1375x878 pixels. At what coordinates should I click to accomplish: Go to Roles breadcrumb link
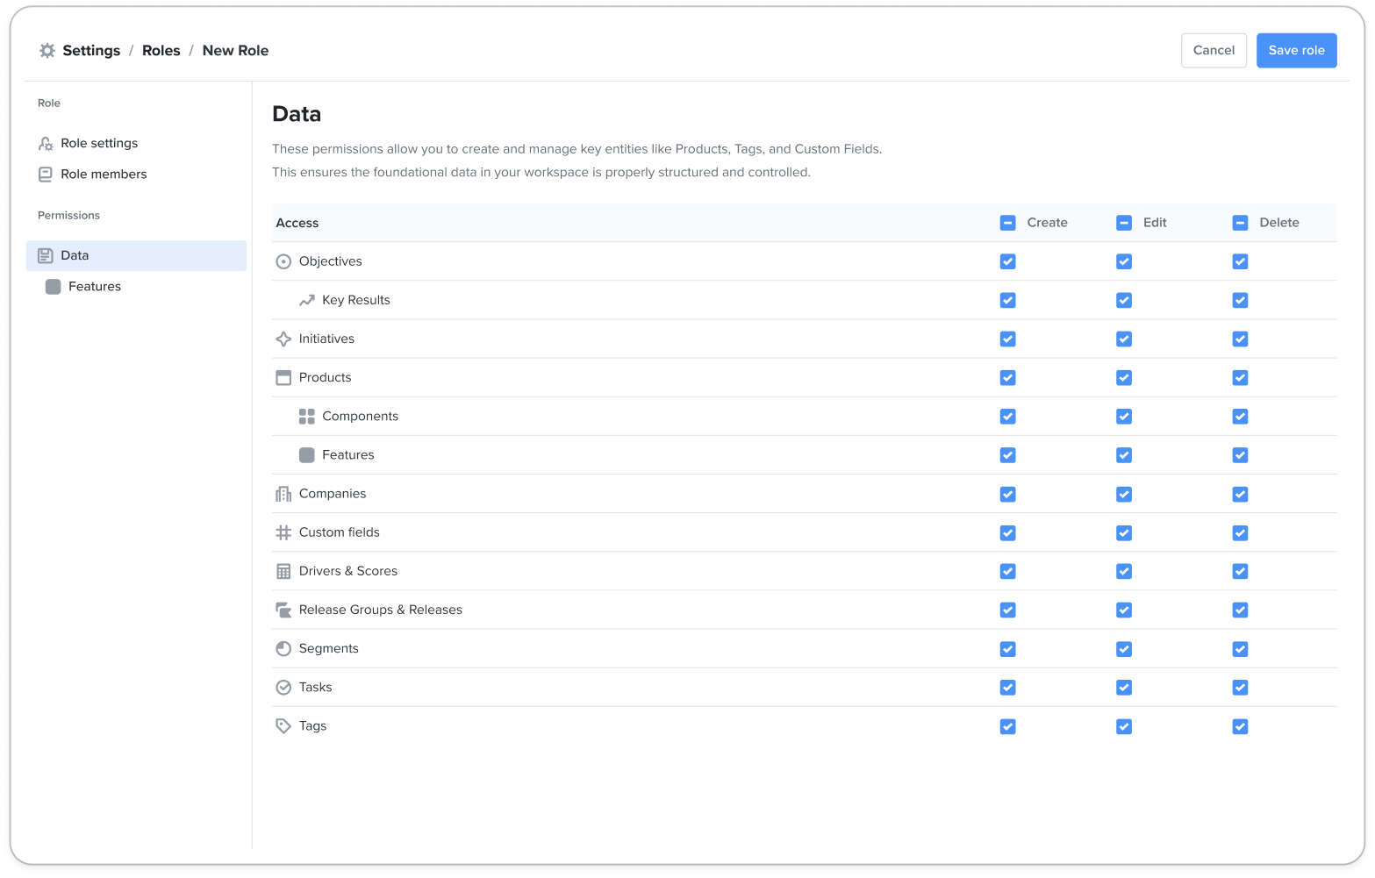pos(161,51)
